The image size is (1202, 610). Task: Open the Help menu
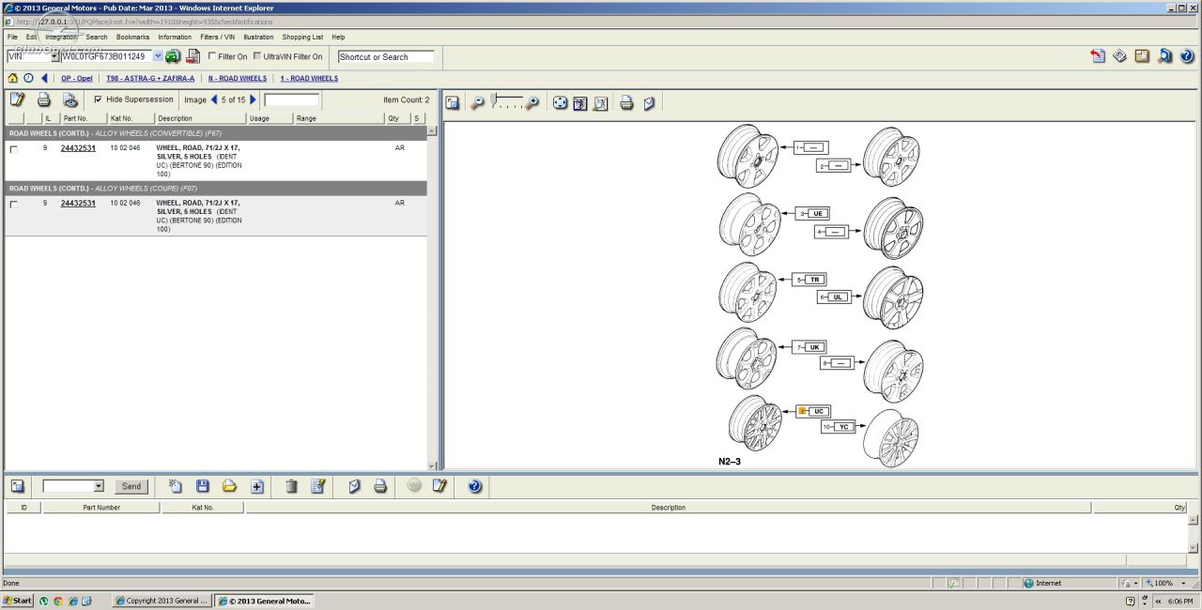(338, 38)
